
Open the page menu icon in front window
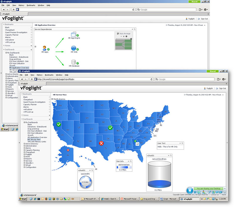(219, 79)
